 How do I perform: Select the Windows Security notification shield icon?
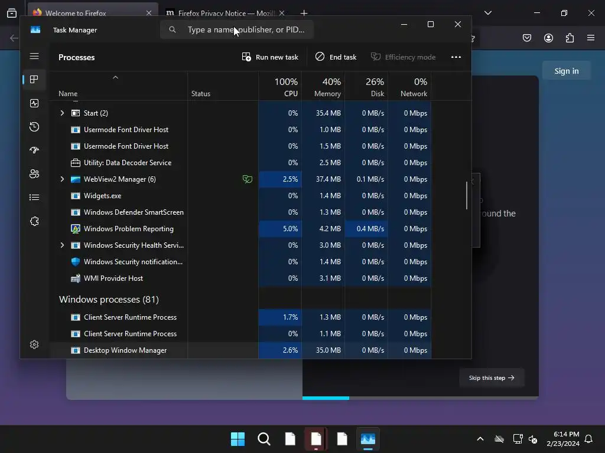click(76, 261)
